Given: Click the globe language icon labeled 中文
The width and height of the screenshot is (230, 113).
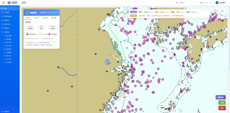Looking at the screenshot, I should pos(201,3).
